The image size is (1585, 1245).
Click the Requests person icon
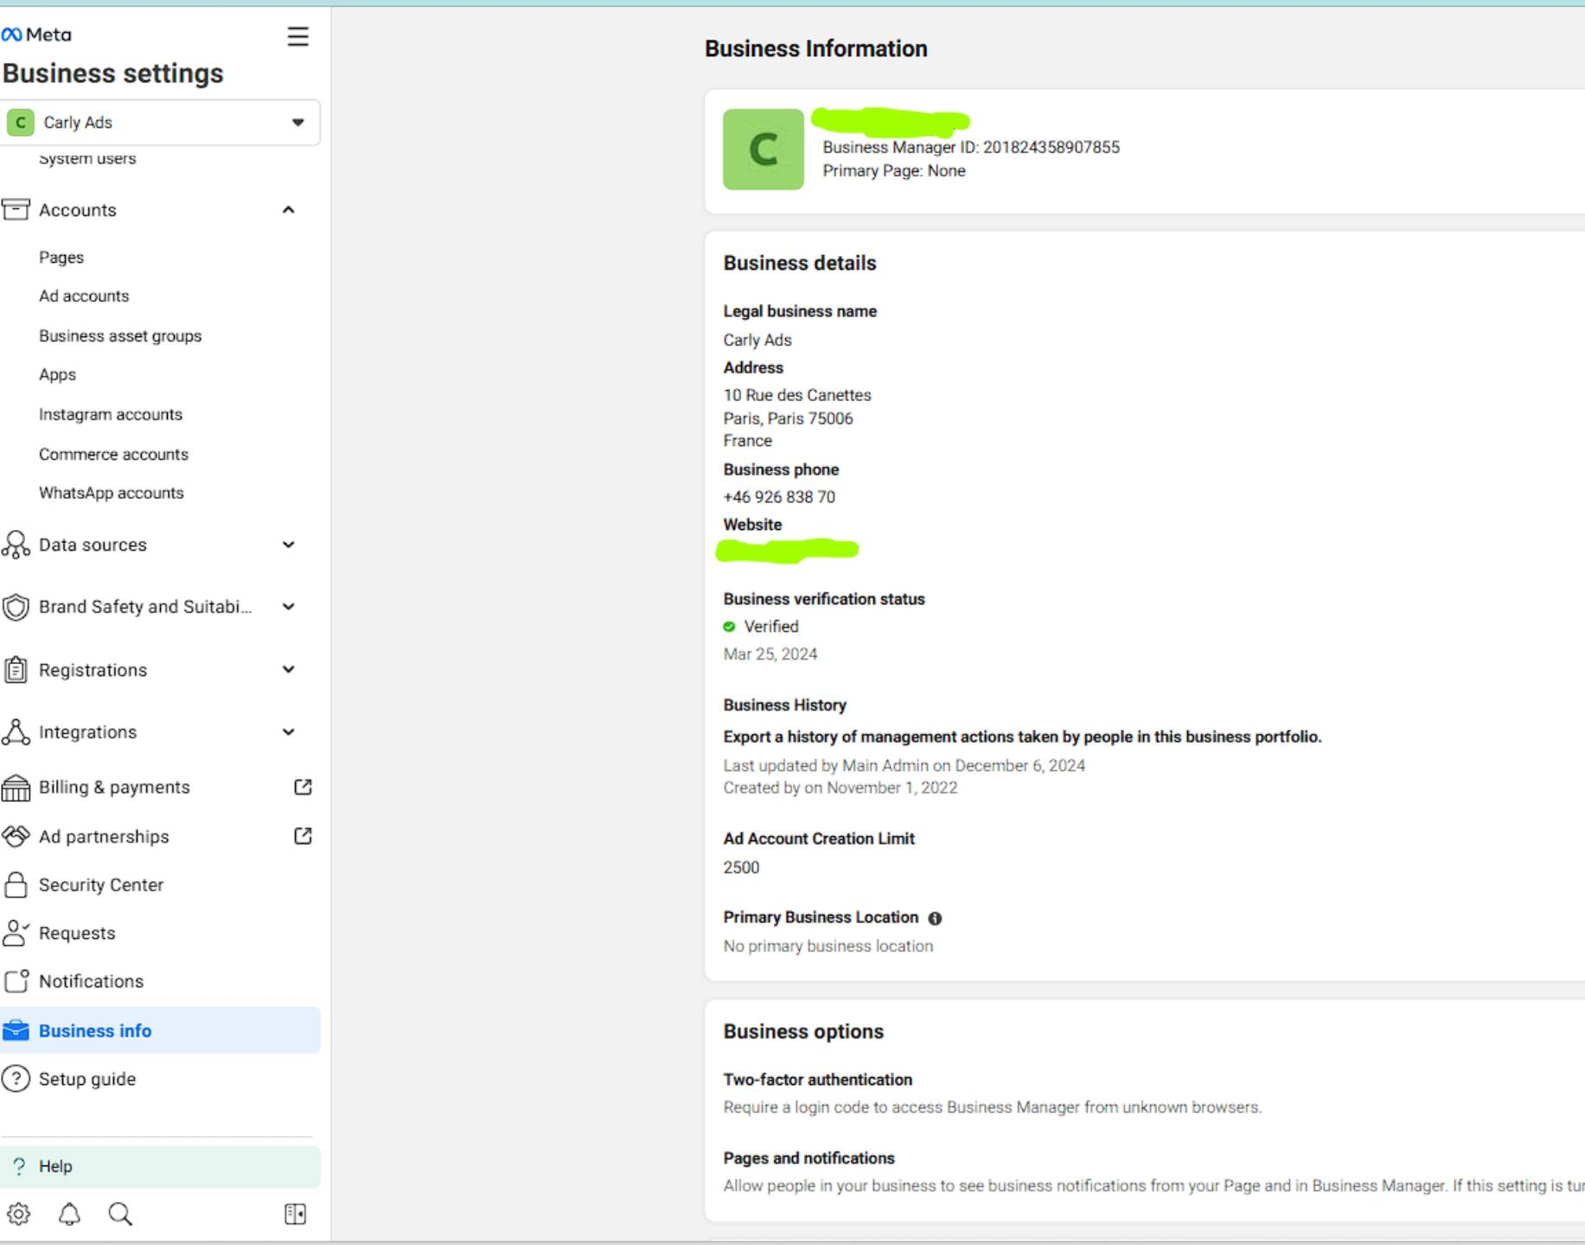pos(16,933)
